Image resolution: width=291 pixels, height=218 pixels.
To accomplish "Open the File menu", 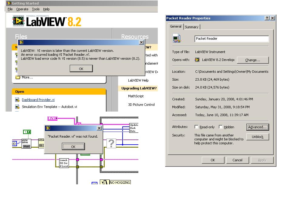I will point(10,9).
